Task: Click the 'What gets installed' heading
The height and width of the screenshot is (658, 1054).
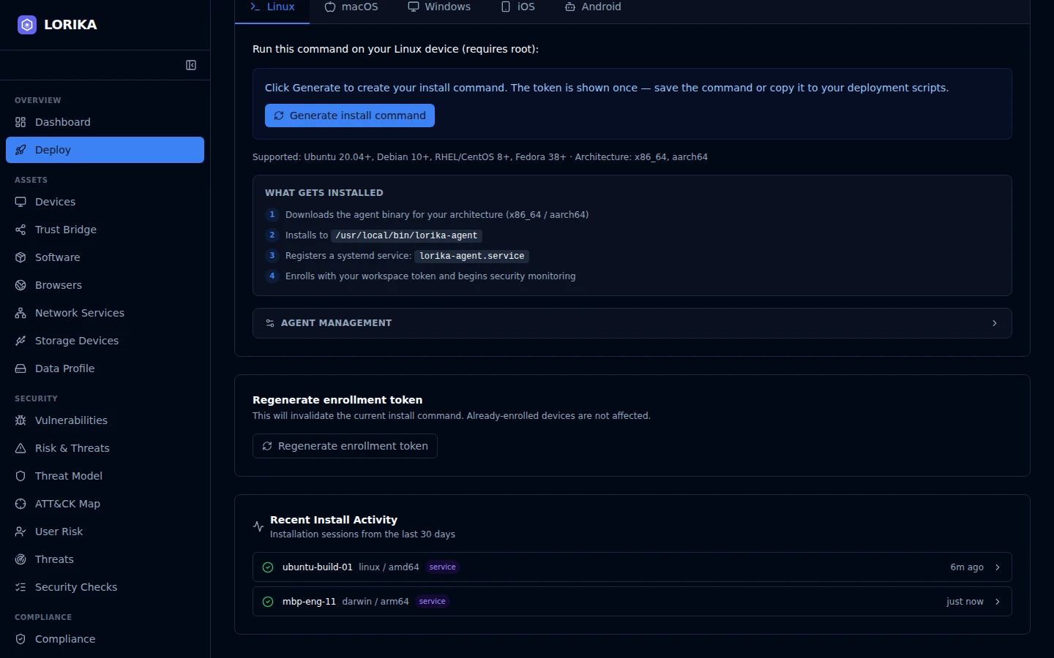Action: 324,193
